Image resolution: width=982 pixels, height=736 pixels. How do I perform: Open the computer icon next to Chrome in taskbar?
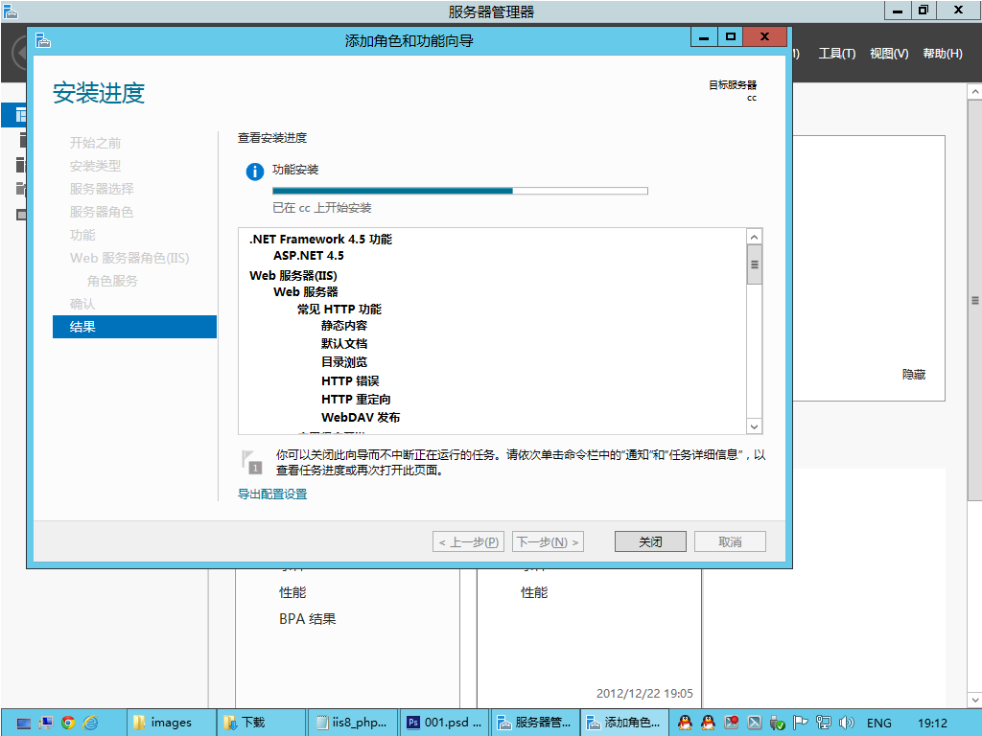pyautogui.click(x=46, y=723)
